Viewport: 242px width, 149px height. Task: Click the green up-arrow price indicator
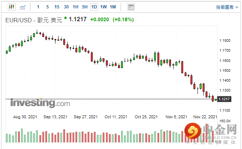[x=65, y=18]
